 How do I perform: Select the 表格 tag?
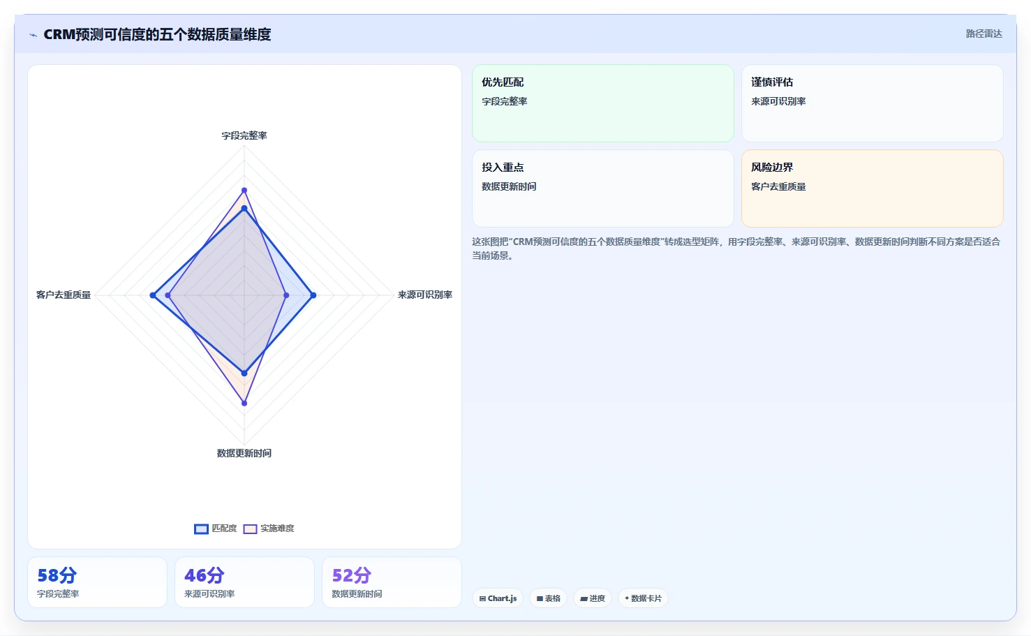548,598
